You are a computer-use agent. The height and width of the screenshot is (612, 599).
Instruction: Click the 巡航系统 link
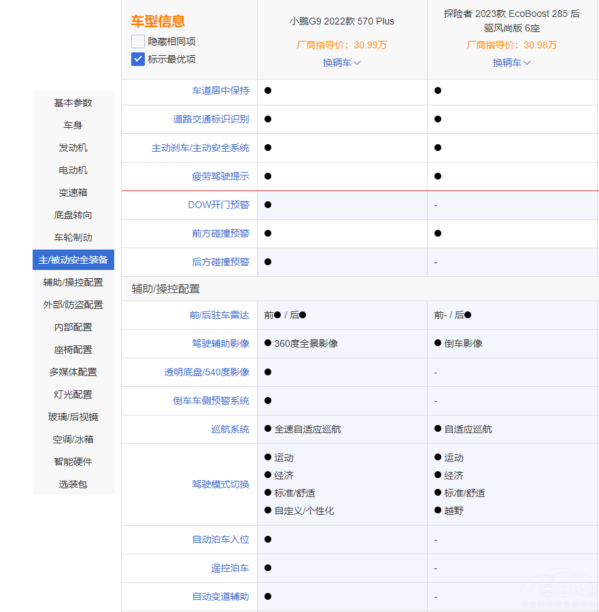(x=230, y=429)
